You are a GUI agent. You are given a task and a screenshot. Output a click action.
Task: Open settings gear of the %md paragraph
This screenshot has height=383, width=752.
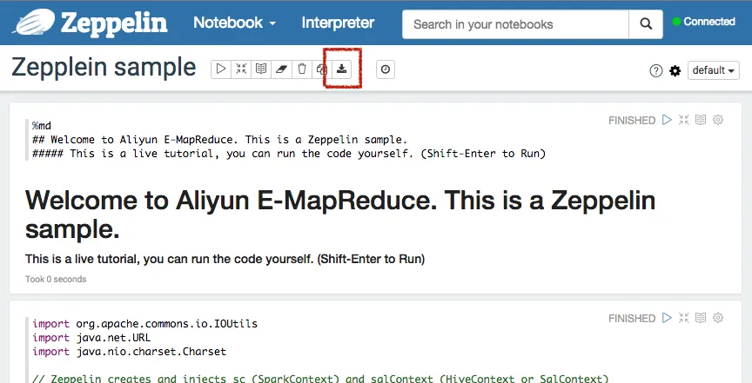pos(718,120)
